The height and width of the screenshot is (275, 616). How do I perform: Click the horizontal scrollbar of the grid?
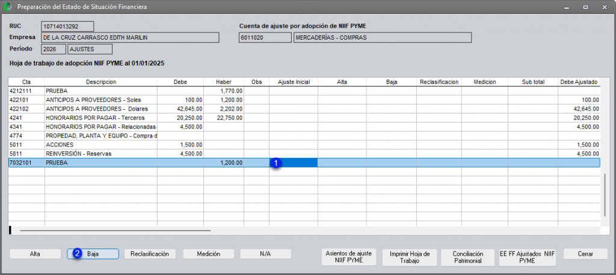[x=115, y=231]
